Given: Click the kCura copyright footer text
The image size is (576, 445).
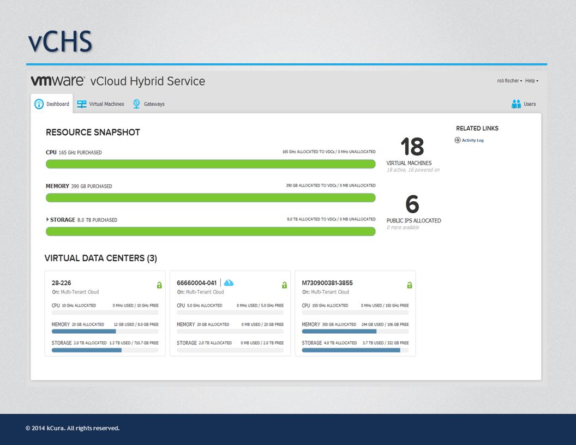Looking at the screenshot, I should pyautogui.click(x=73, y=428).
